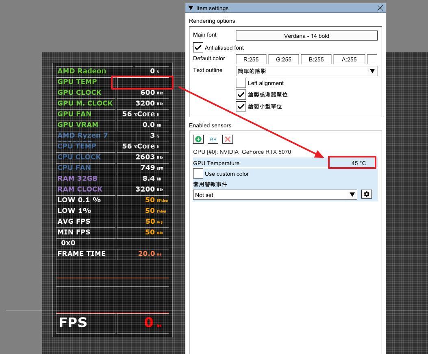
Task: Change the main font 'Verdana - 14 bold'
Action: click(x=306, y=35)
